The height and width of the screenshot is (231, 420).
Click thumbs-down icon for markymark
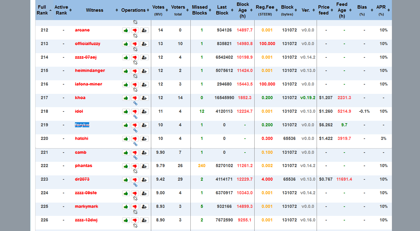pyautogui.click(x=135, y=207)
